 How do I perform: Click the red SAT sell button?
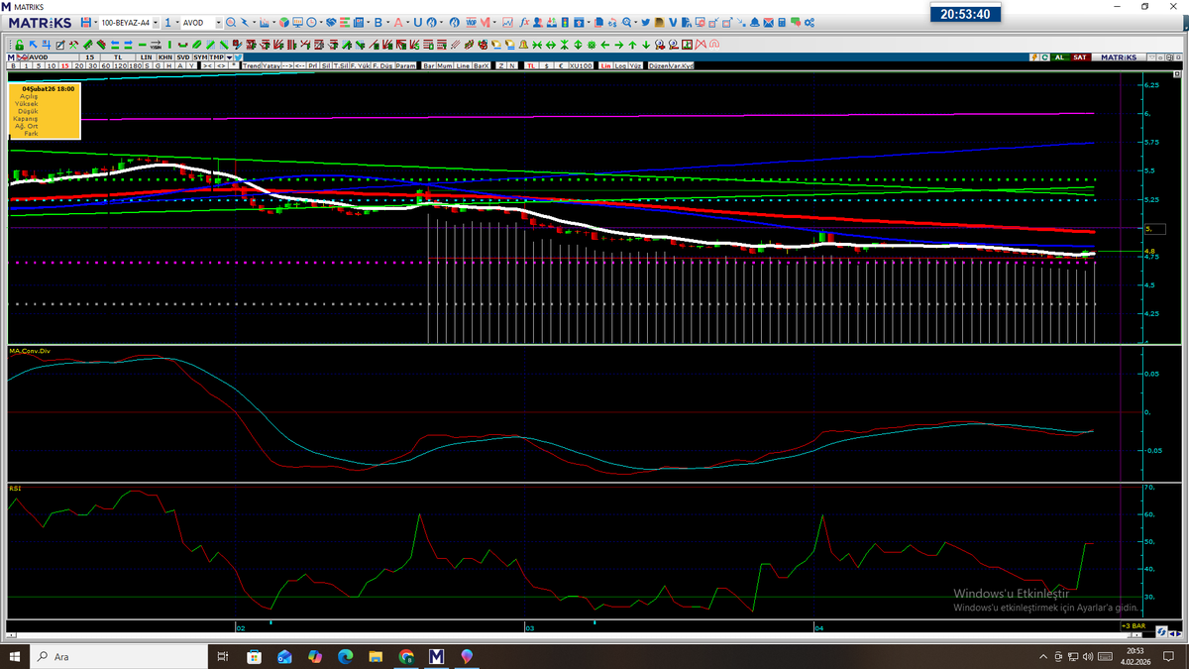point(1080,57)
